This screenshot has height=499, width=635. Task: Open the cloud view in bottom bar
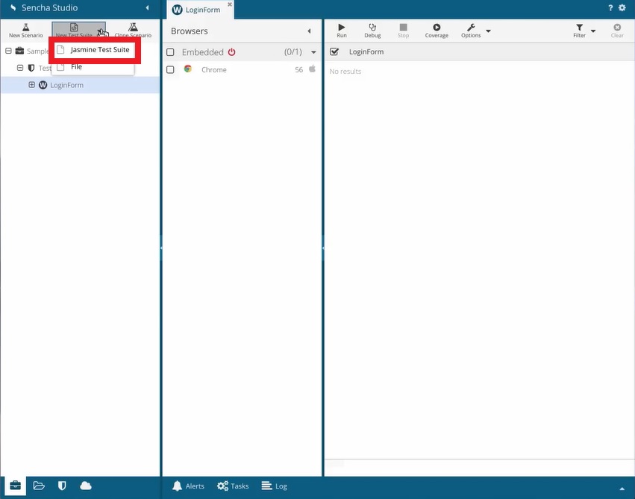pyautogui.click(x=86, y=486)
